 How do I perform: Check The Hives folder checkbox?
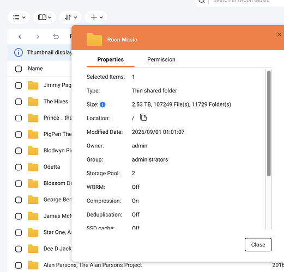click(x=19, y=102)
